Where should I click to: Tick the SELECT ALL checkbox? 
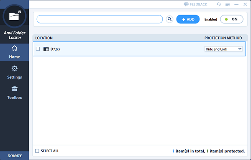click(x=37, y=151)
